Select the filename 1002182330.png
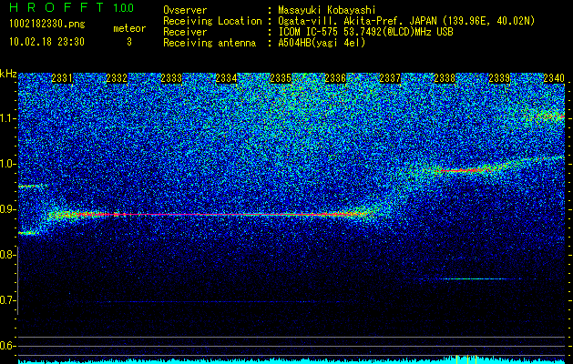Screen dimensions: 573x364 coord(47,25)
